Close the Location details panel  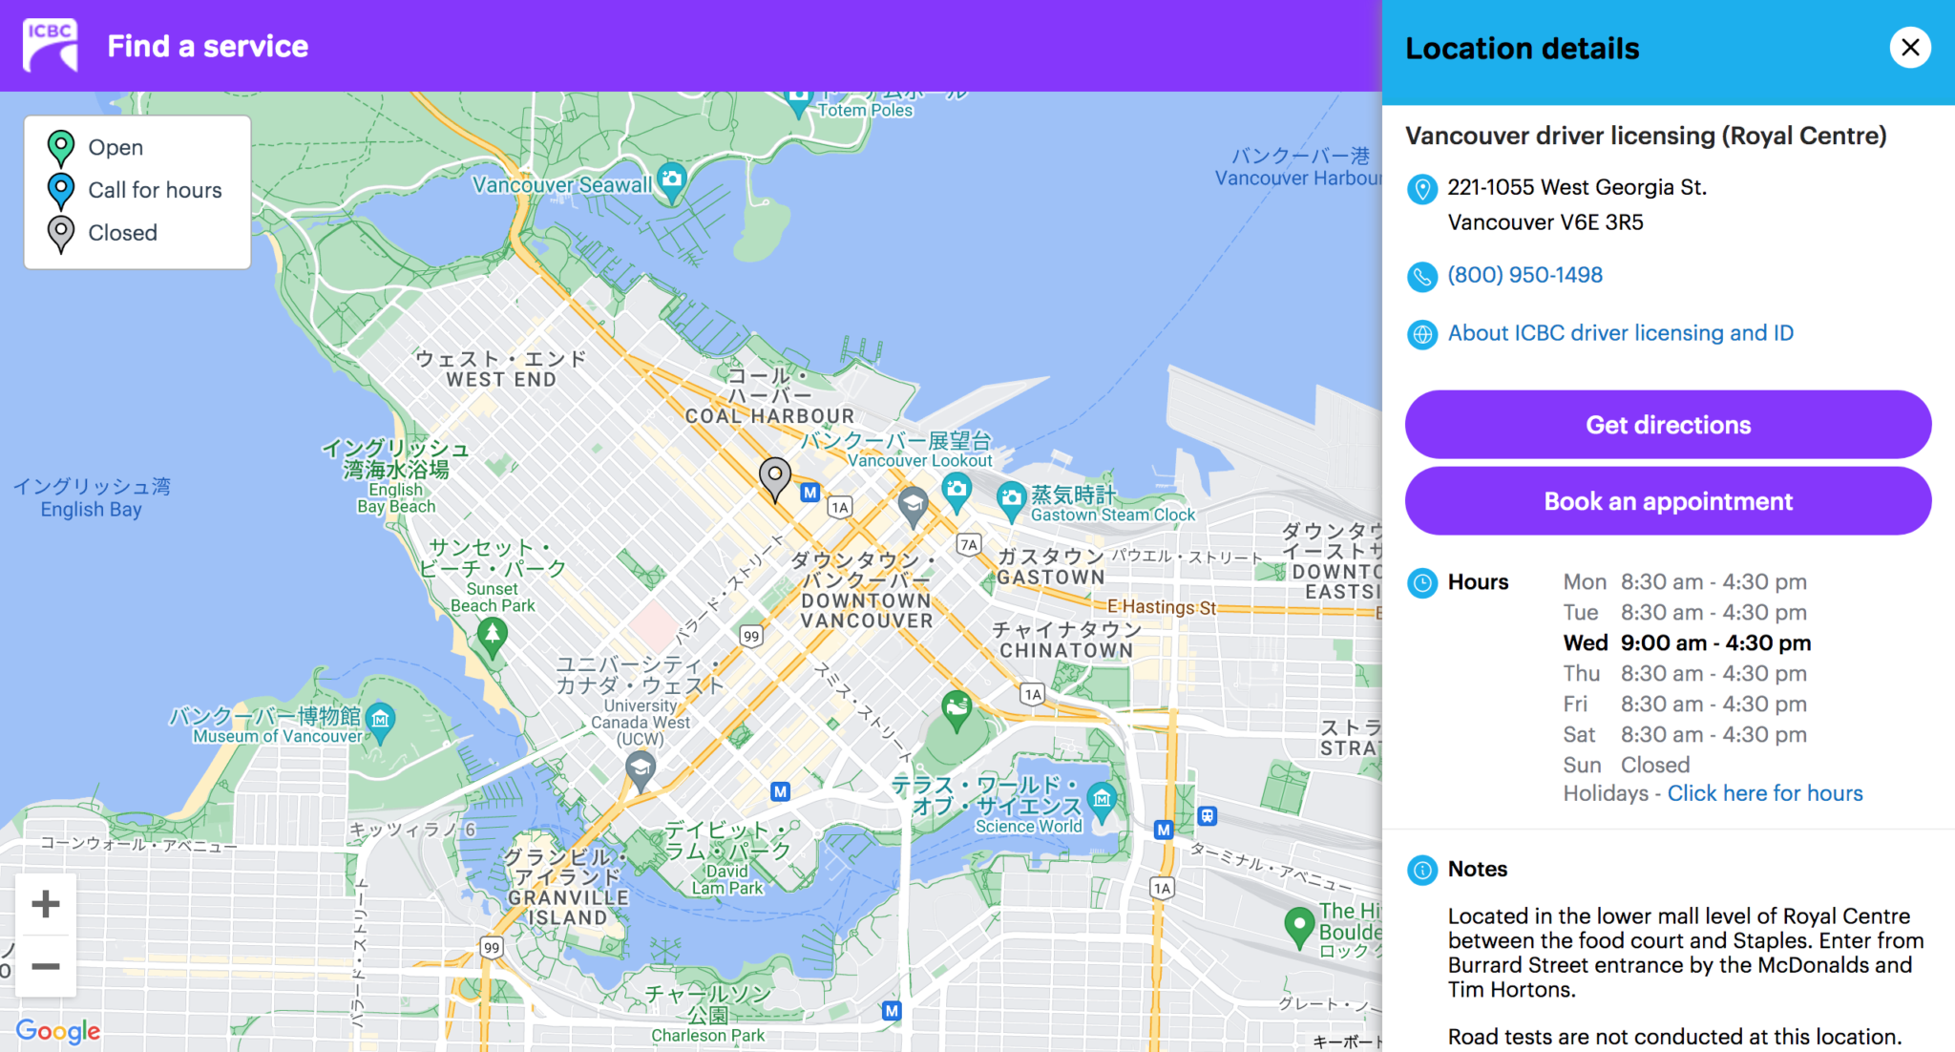click(1910, 47)
